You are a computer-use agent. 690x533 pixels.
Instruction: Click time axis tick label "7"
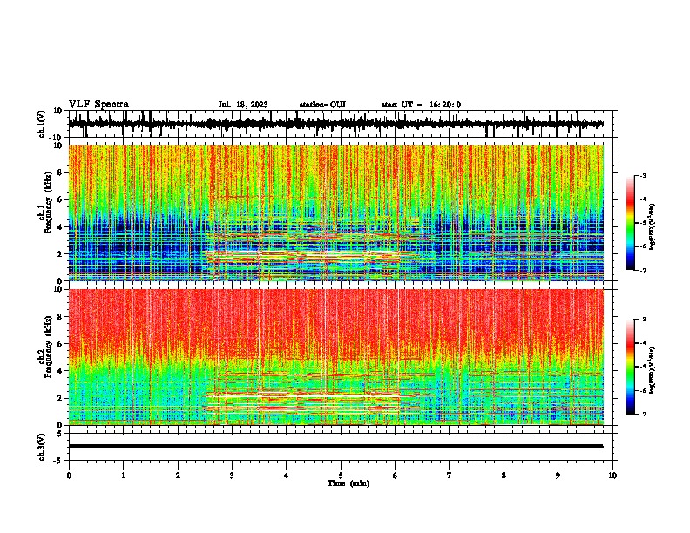pos(450,476)
